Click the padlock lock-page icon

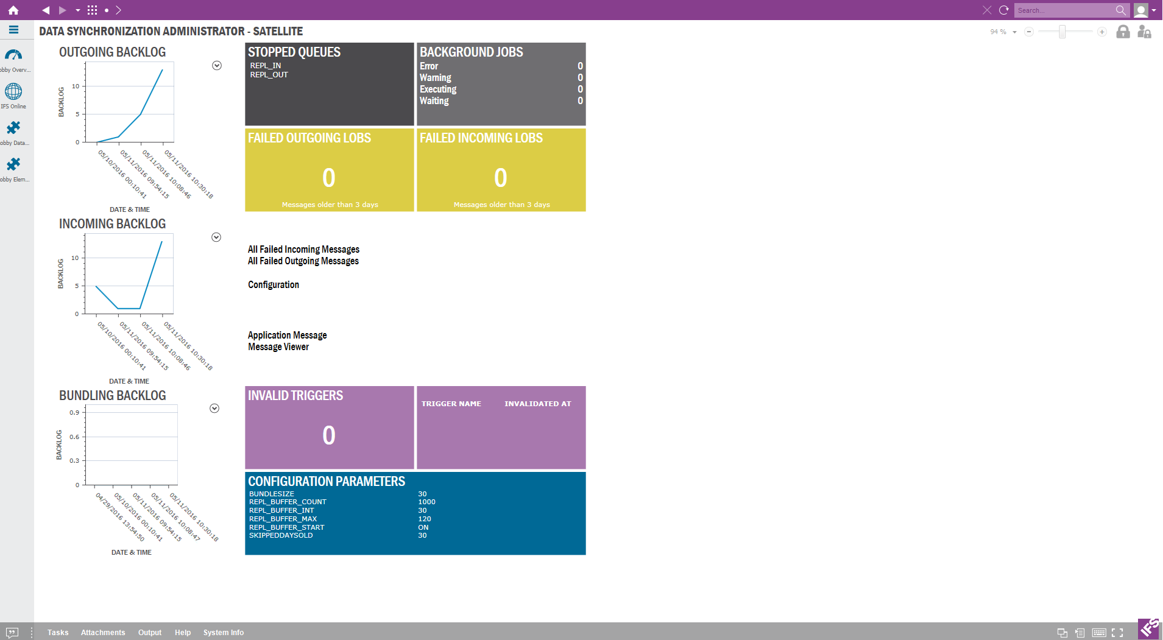(x=1122, y=32)
